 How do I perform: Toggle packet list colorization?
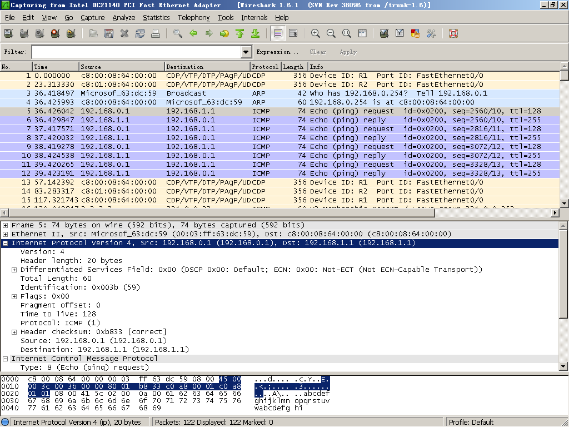[x=278, y=34]
